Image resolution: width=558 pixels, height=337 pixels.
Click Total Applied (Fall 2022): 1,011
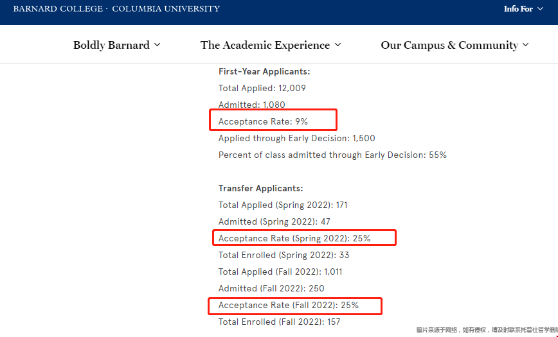280,272
